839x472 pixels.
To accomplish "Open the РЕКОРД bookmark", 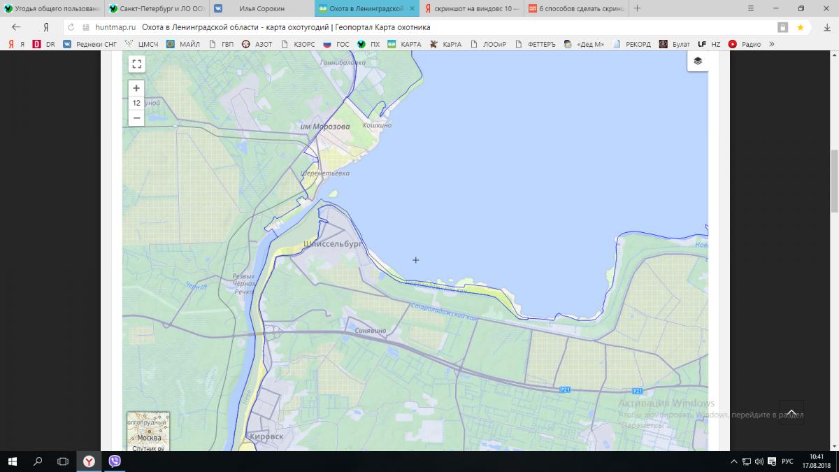I will (x=632, y=44).
